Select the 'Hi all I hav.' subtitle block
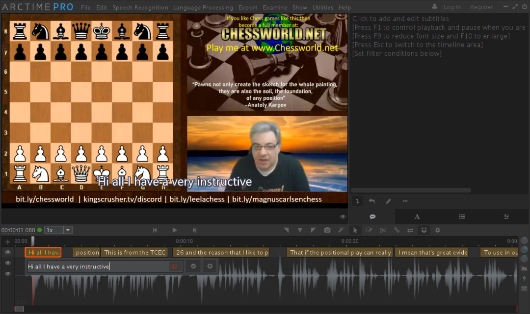Screen dimensions: 530x314 (x=43, y=252)
